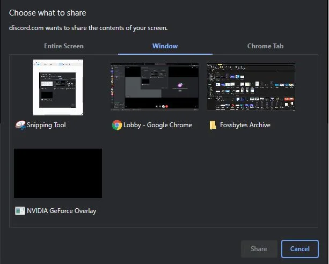The width and height of the screenshot is (329, 264).
Task: Cancel the screen sharing dialog
Action: pyautogui.click(x=299, y=249)
